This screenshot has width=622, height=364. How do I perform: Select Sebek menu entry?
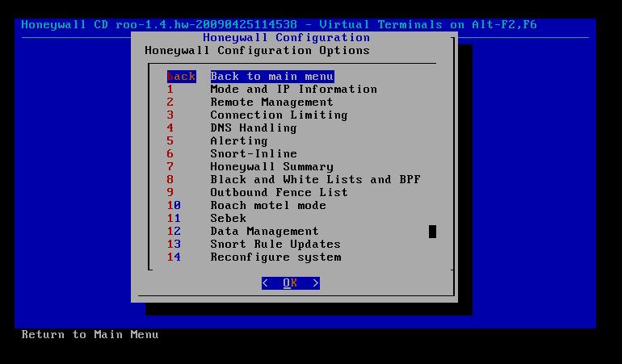[x=228, y=218]
